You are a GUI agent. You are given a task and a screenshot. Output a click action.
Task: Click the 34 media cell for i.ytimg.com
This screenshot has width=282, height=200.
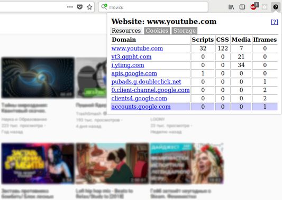241,65
